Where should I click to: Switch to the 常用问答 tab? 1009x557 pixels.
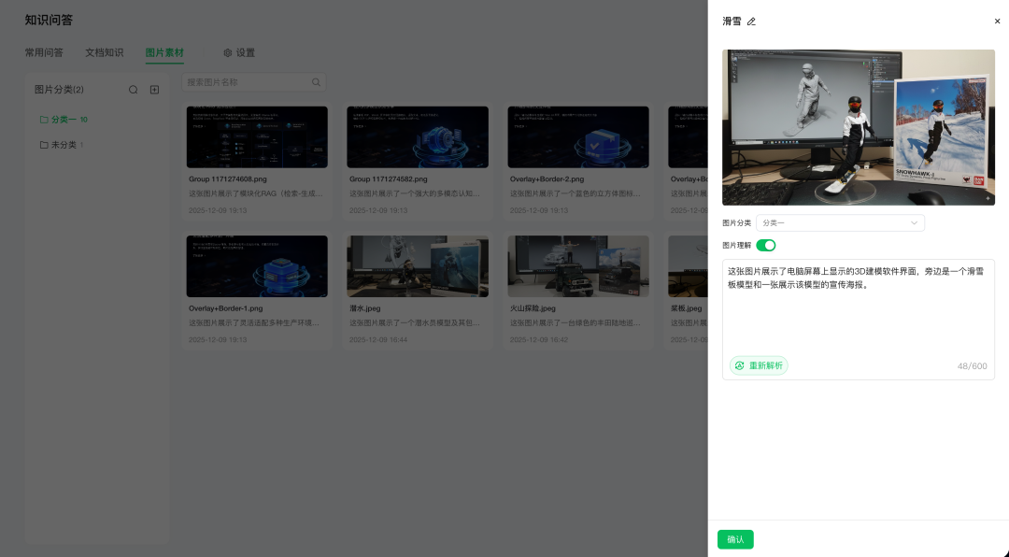point(44,52)
